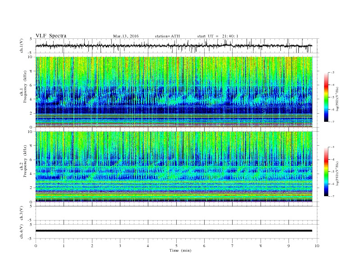Click the ch.2 spectrogram '8' kHz tick label

(x=32, y=146)
